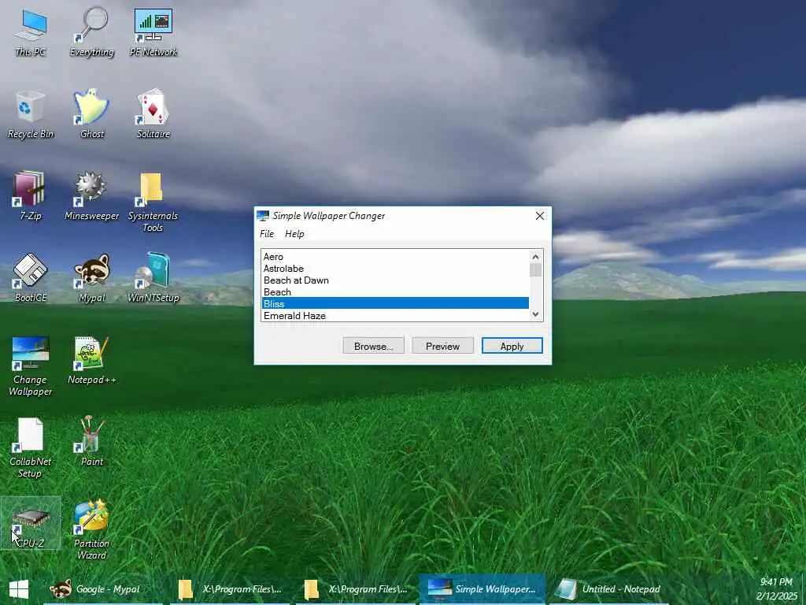
Task: Click Simple Wallpaper taskbar button
Action: tap(482, 589)
